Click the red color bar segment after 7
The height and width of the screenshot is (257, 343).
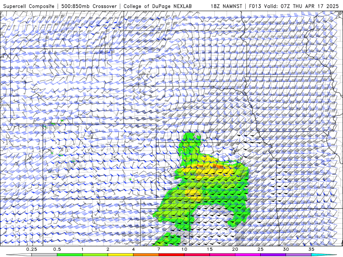[x=171, y=255]
